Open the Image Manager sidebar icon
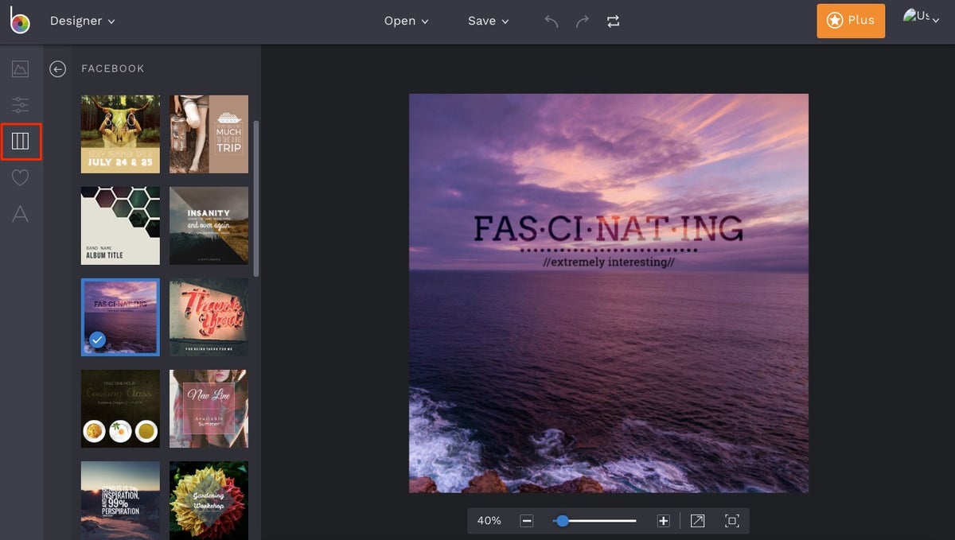This screenshot has height=540, width=955. tap(21, 69)
